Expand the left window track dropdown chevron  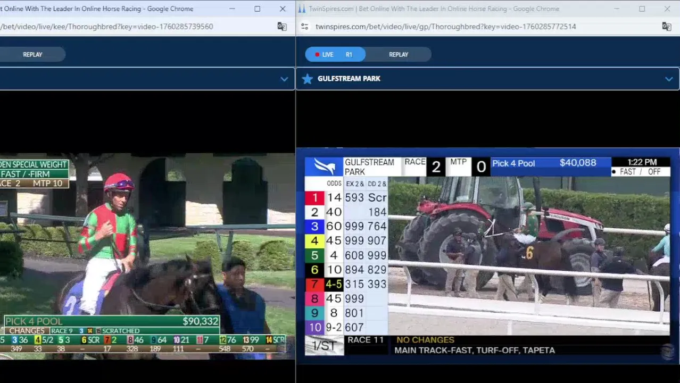click(284, 79)
